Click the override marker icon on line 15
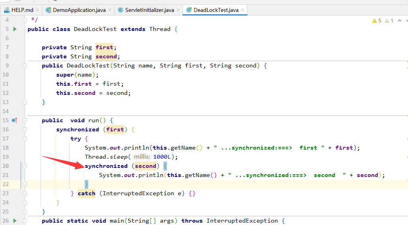Viewport: 408px width, 225px height. (x=14, y=120)
